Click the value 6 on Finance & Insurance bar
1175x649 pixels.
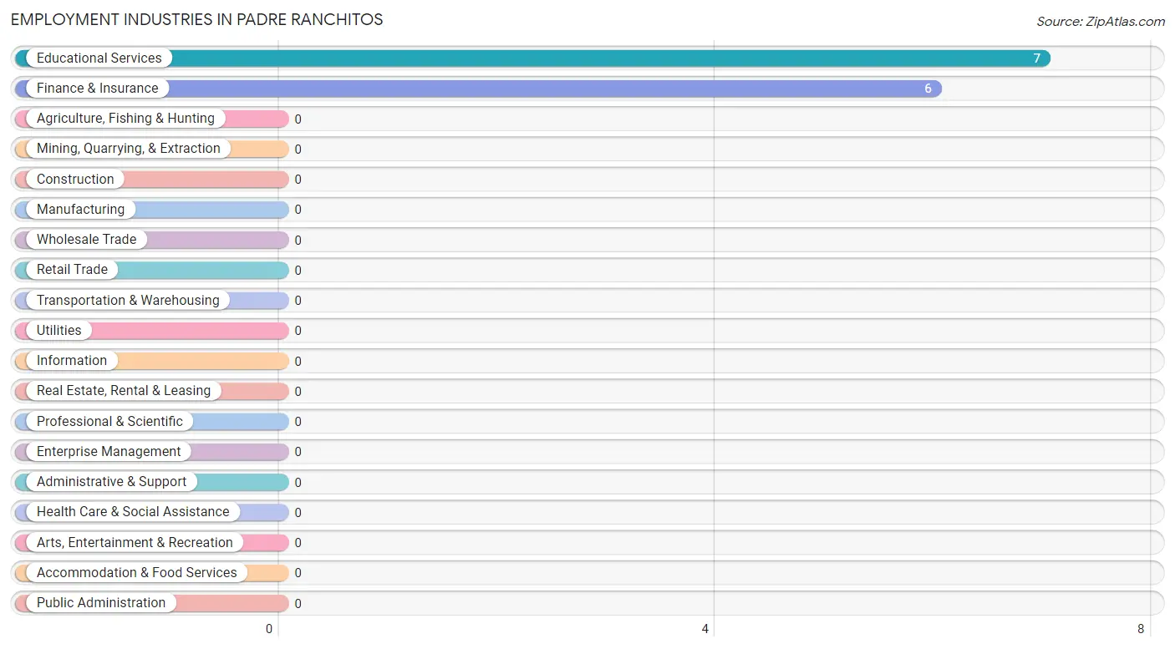[928, 89]
